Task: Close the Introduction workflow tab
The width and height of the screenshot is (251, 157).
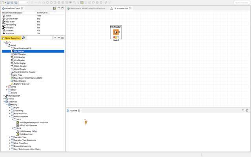Action: 130,8
